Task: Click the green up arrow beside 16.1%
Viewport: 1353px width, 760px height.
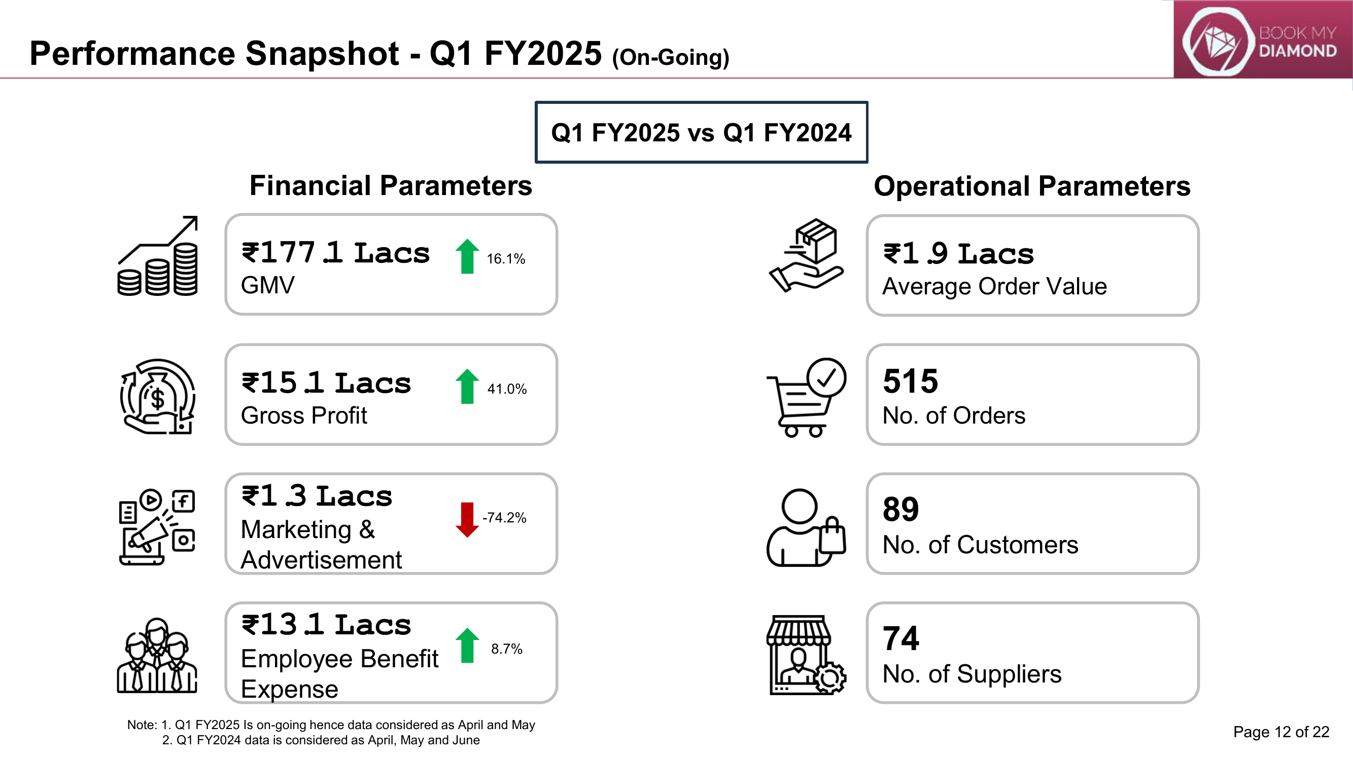Action: tap(467, 256)
